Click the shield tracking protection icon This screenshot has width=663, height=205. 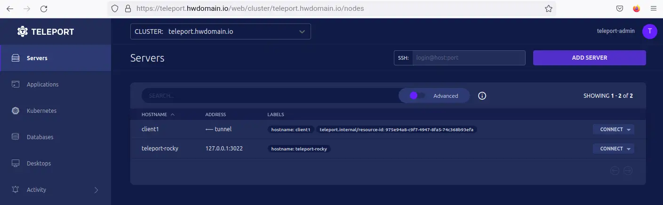[115, 8]
